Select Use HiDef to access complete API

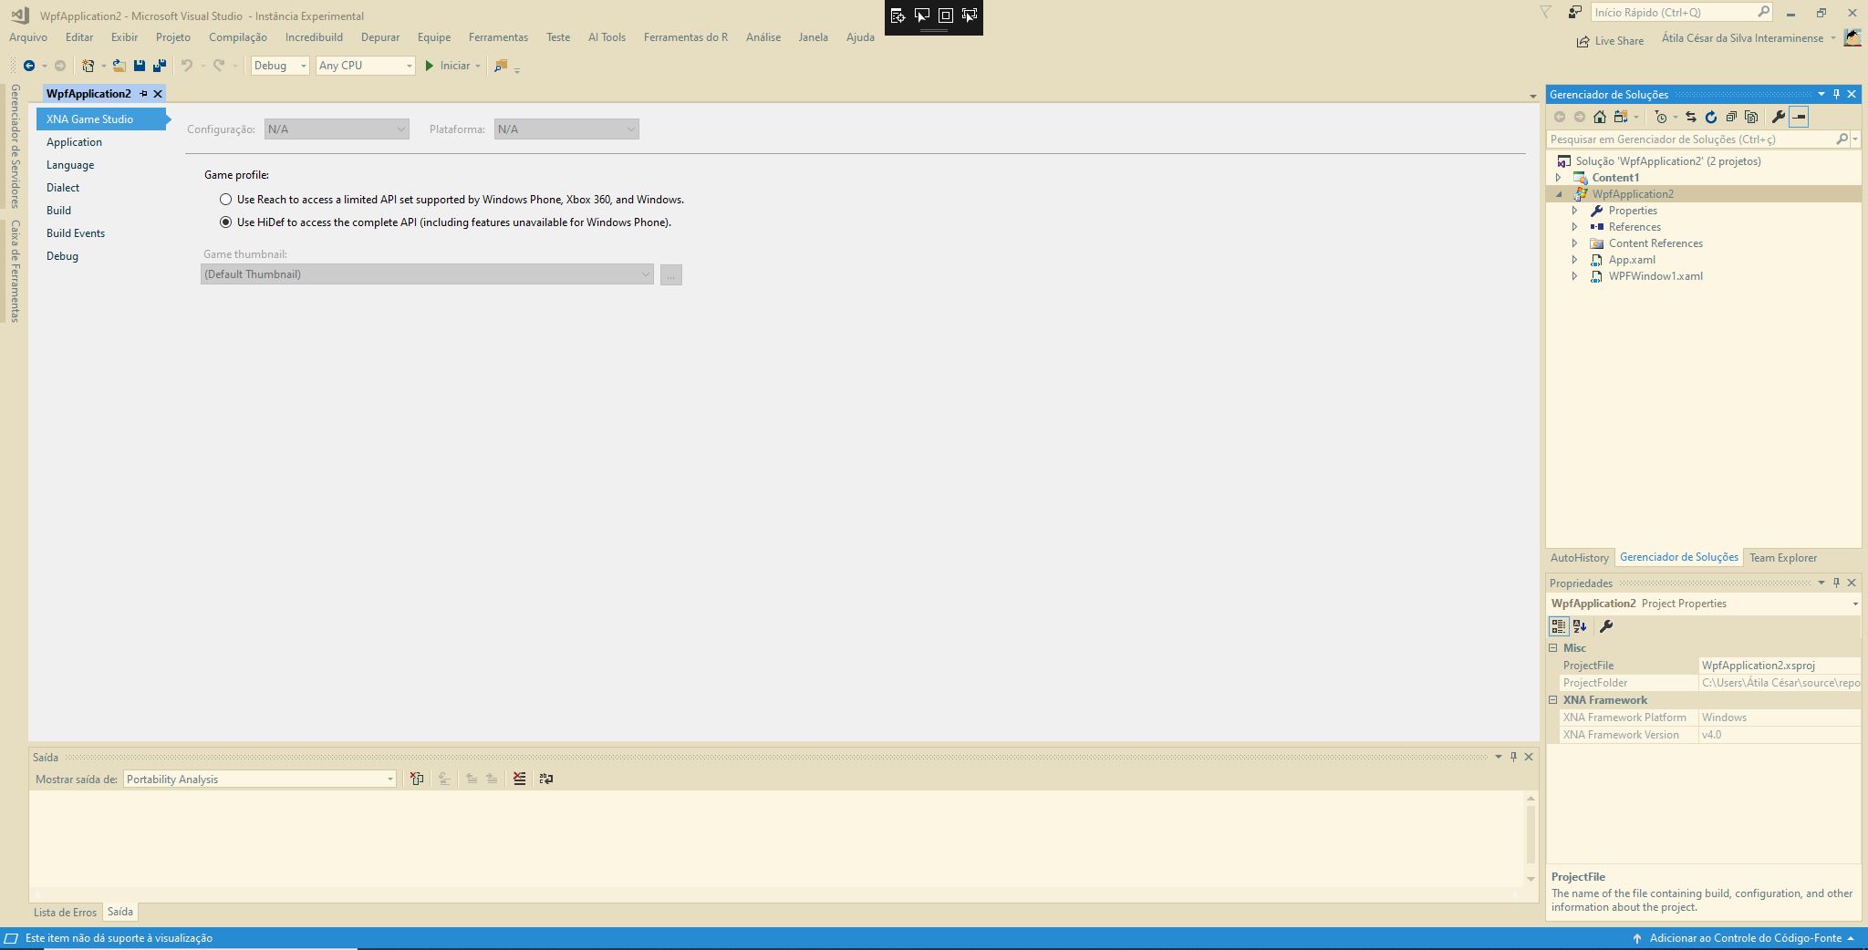click(x=226, y=222)
